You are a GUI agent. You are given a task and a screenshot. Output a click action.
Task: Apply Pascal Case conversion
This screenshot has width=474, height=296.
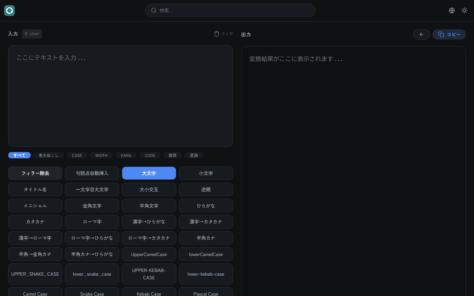206,292
